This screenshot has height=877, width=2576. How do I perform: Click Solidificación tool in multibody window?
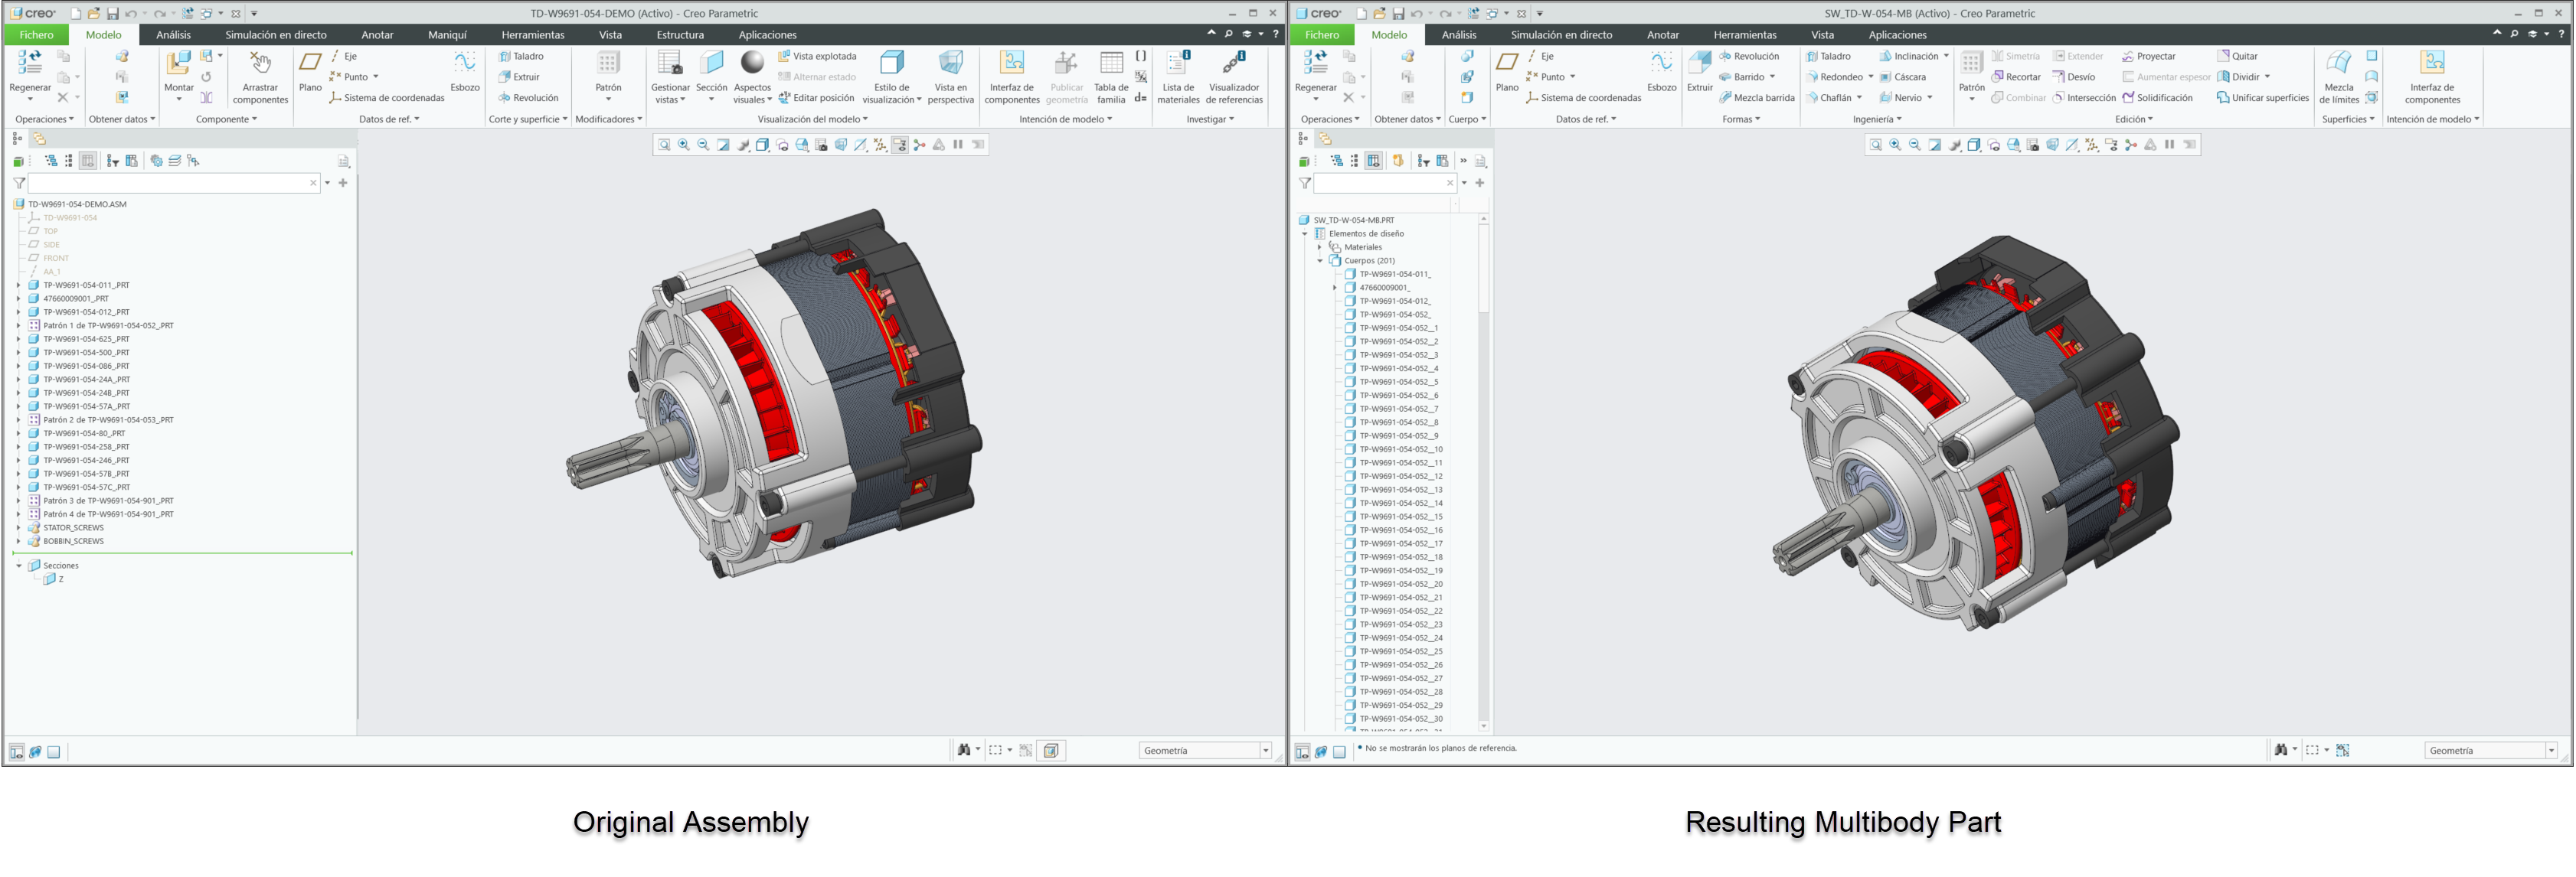tap(2157, 98)
